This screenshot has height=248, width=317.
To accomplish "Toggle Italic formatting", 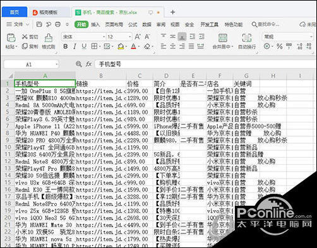I will [x=75, y=47].
